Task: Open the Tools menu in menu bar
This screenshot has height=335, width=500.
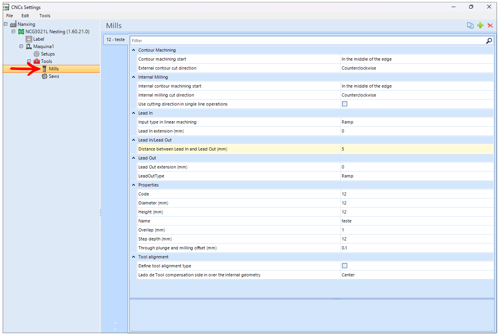Action: point(45,16)
